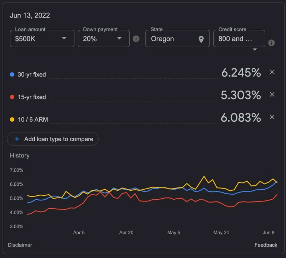Click the chevron below the Credit score box
The width and height of the screenshot is (286, 258).
[255, 50]
